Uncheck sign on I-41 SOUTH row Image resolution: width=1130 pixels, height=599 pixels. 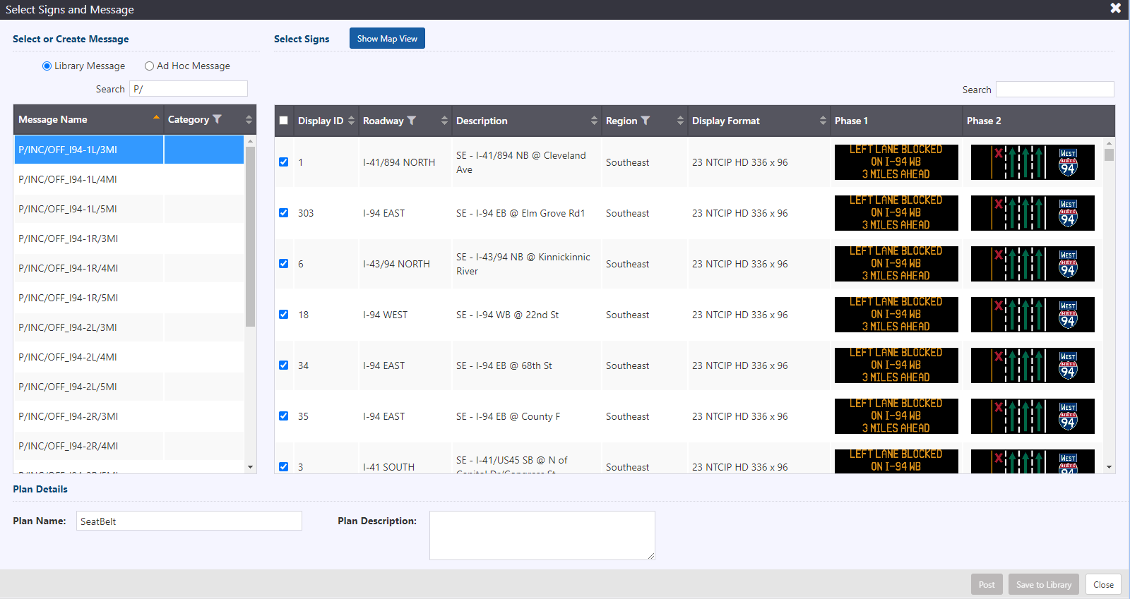click(284, 467)
